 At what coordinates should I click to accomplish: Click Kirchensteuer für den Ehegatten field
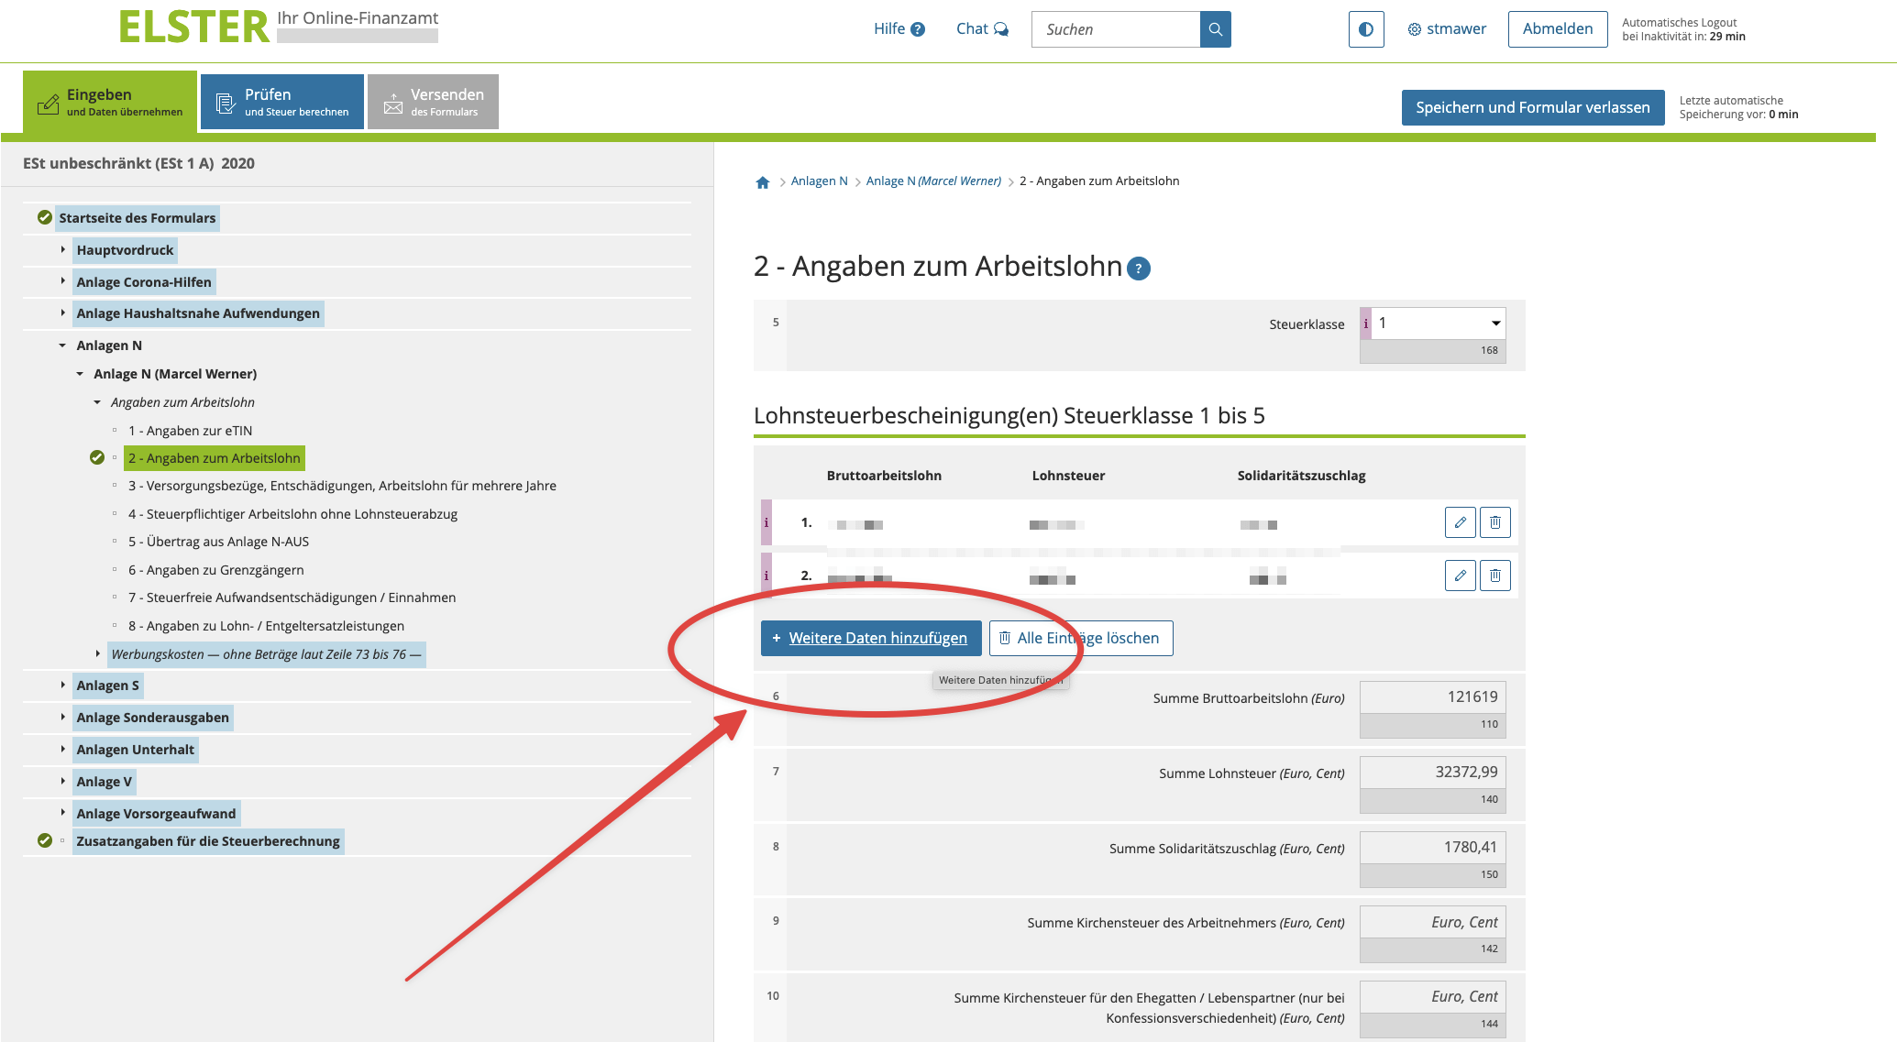tap(1432, 996)
